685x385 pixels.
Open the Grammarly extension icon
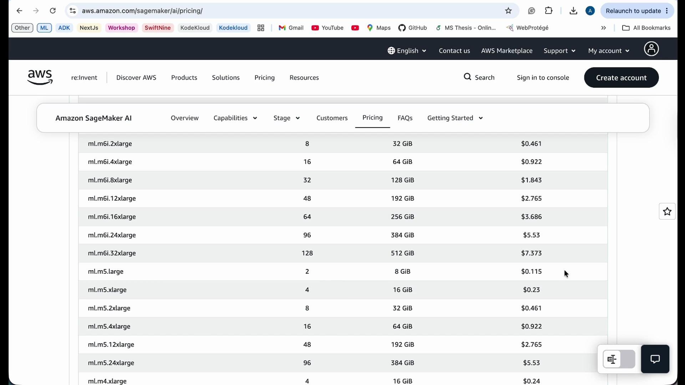532,11
